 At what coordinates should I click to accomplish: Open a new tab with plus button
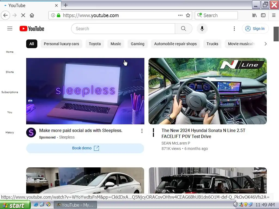click(65, 5)
